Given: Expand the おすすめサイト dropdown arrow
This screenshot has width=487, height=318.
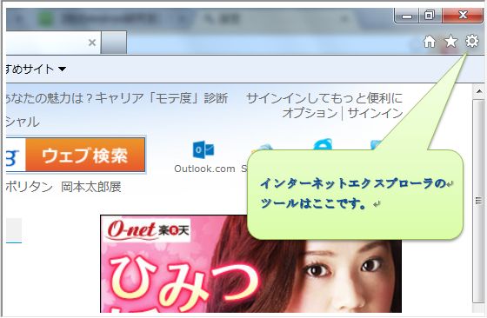Looking at the screenshot, I should coord(62,69).
